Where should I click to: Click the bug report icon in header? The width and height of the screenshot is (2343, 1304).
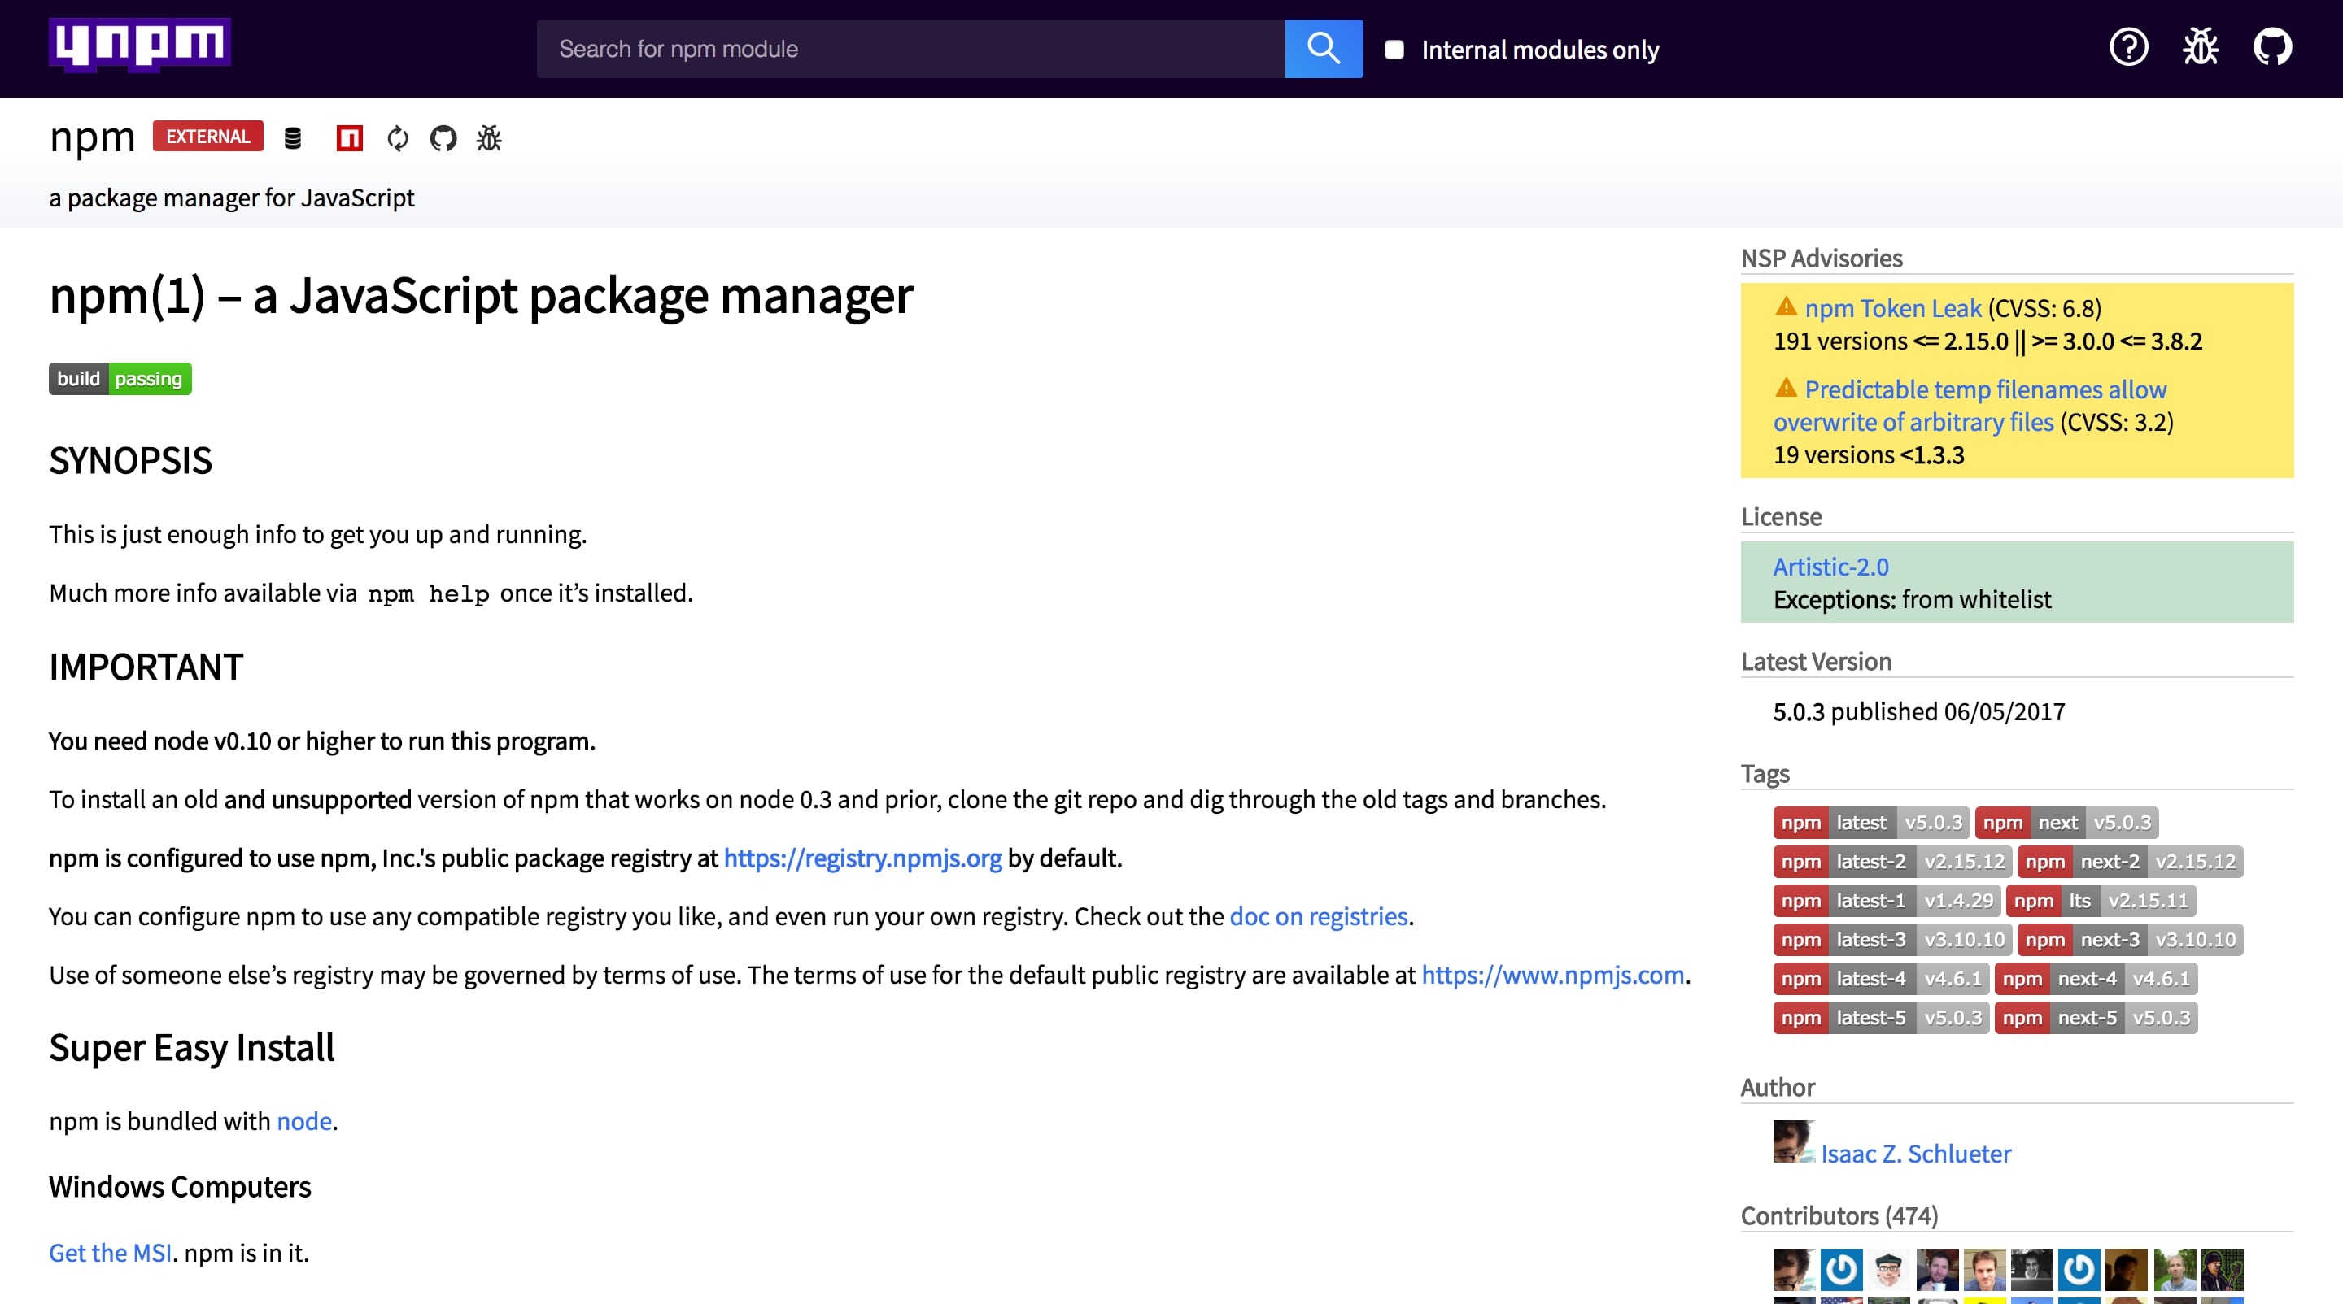pyautogui.click(x=2200, y=47)
